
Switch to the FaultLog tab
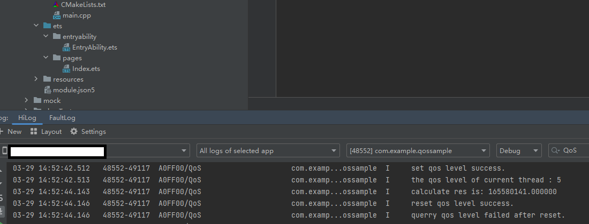62,118
